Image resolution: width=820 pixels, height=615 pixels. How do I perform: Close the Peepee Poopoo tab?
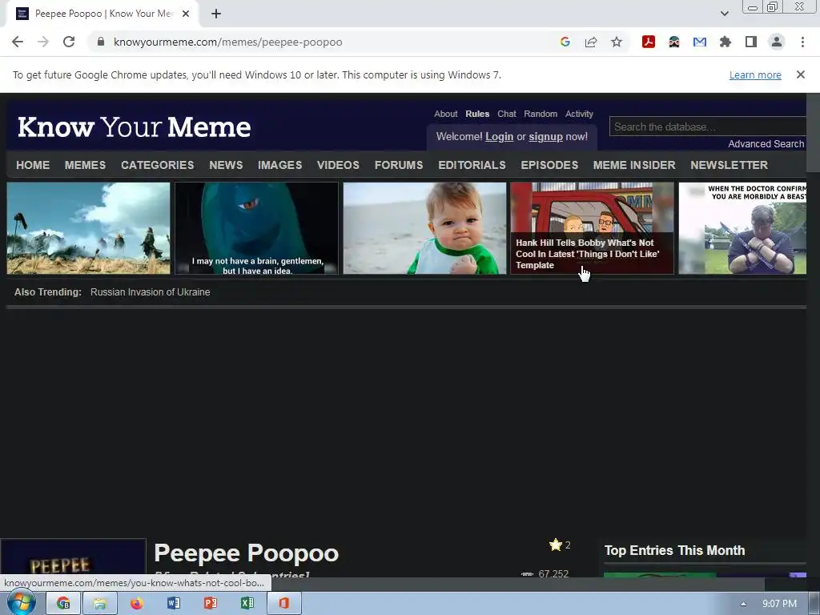click(185, 14)
